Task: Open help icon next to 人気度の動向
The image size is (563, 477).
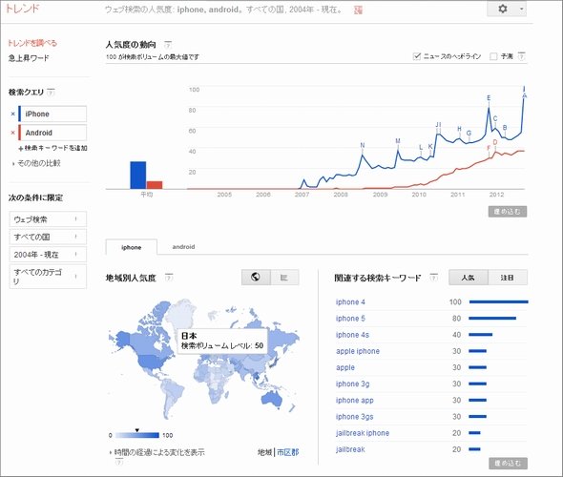Action: [168, 45]
